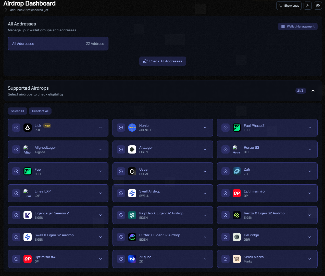The height and width of the screenshot is (276, 325).
Task: Click the Scroll Marks logo
Action: 237,259
